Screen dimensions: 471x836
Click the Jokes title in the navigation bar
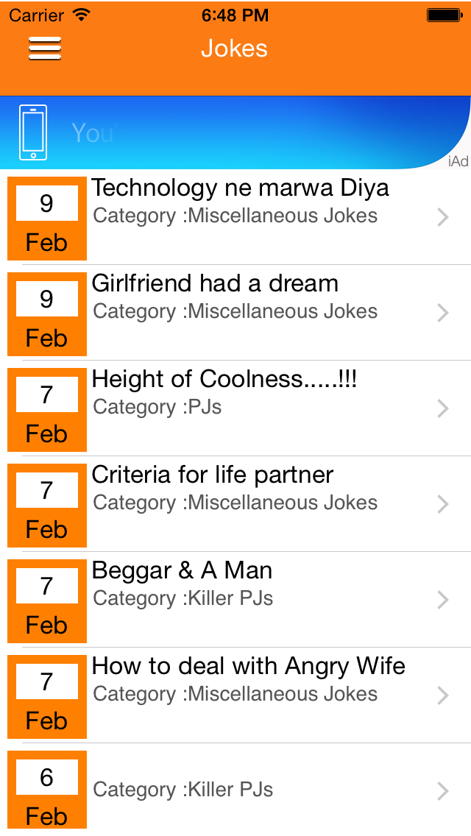(234, 49)
